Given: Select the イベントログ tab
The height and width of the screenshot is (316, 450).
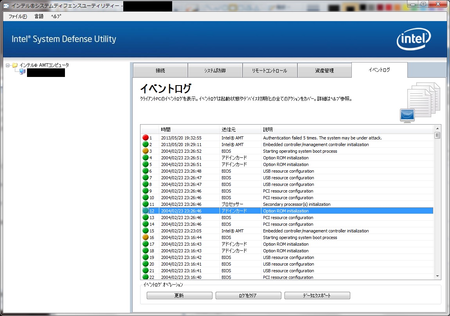Looking at the screenshot, I should [x=380, y=70].
